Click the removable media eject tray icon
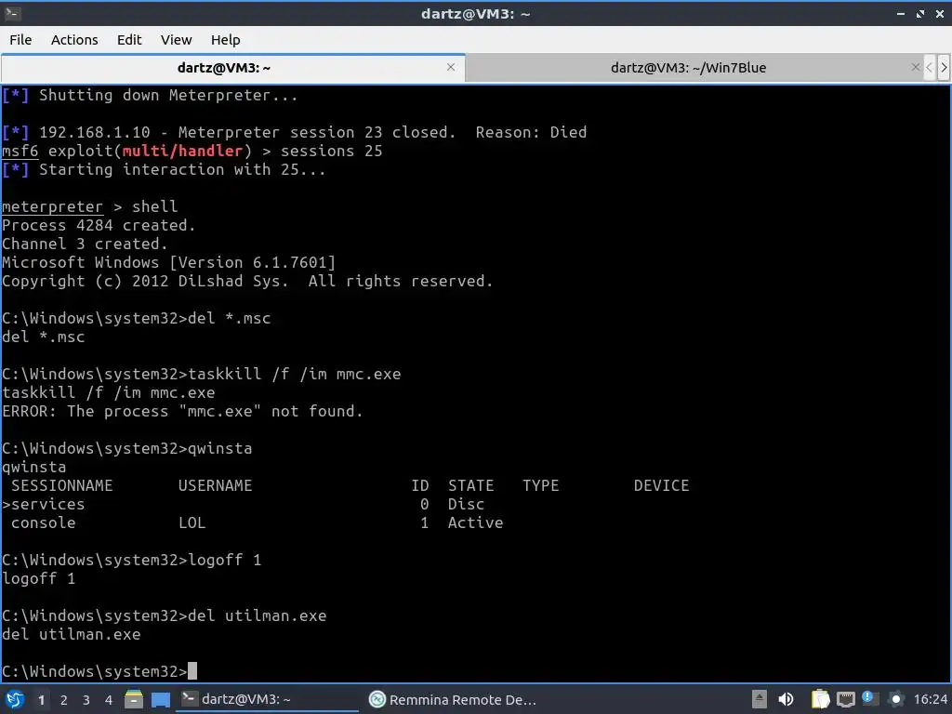The width and height of the screenshot is (952, 714). (x=759, y=699)
